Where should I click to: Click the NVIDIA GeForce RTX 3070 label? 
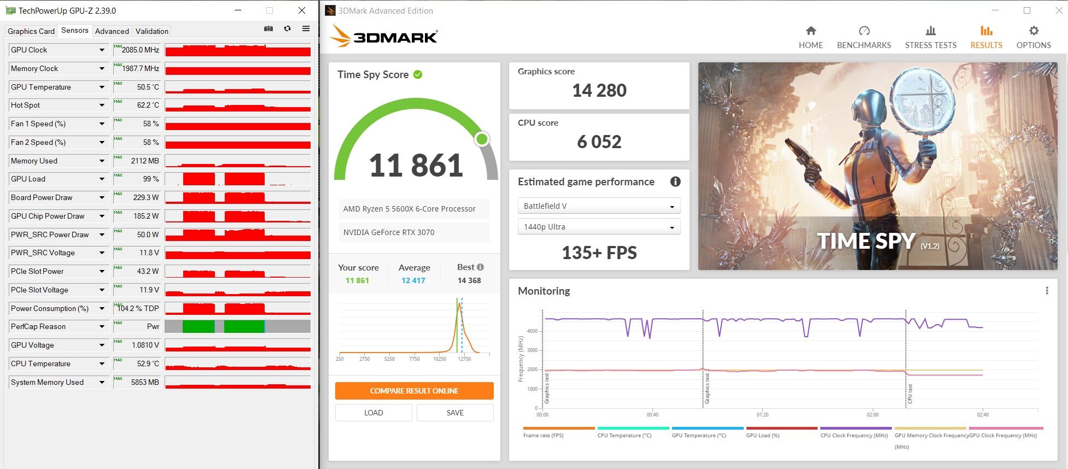(389, 232)
